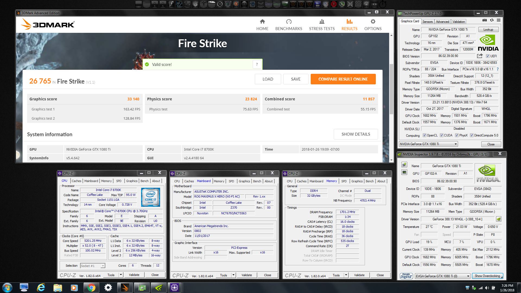Open the Bench tab in CPU-Z Mainboard window

point(257,181)
